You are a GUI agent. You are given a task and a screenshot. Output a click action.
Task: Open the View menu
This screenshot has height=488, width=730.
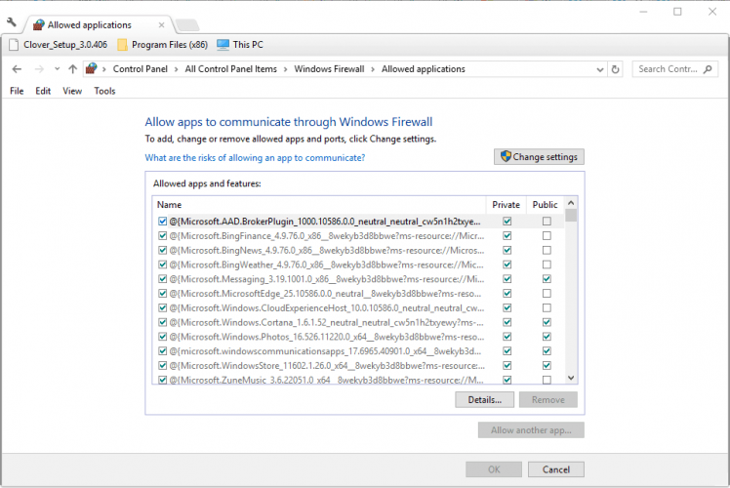[72, 92]
